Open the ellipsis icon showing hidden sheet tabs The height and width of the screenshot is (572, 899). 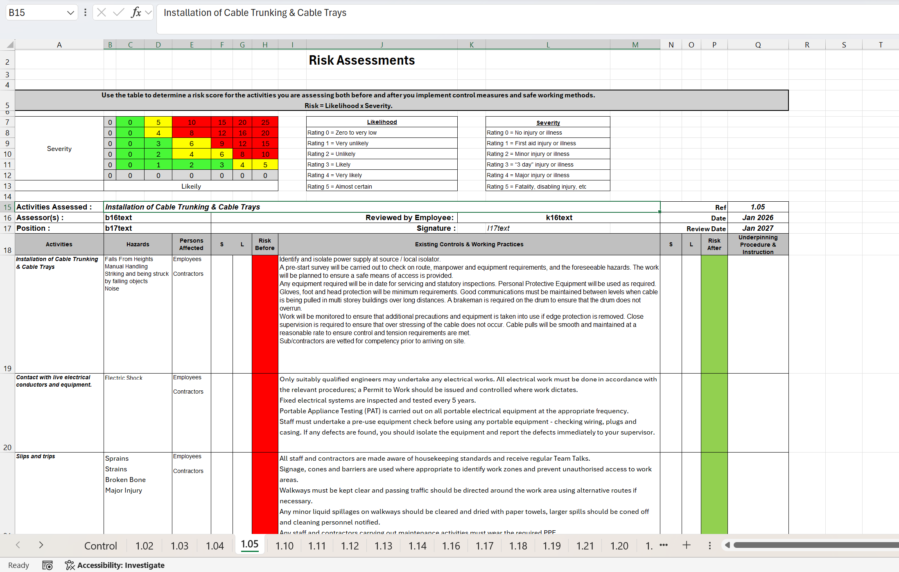tap(664, 545)
